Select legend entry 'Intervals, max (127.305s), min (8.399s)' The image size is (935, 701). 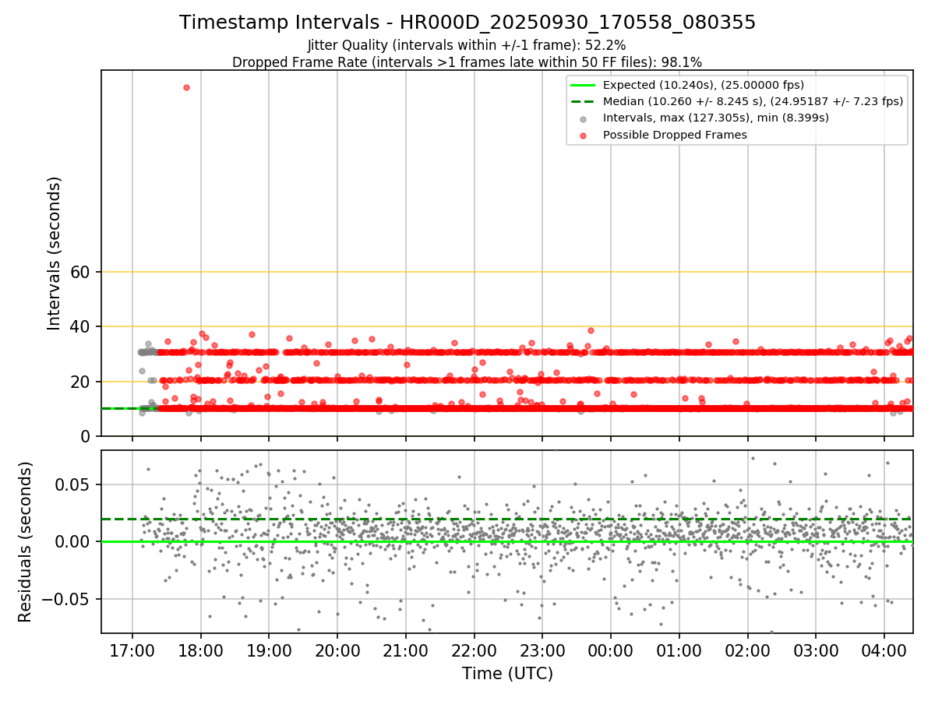[x=716, y=118]
